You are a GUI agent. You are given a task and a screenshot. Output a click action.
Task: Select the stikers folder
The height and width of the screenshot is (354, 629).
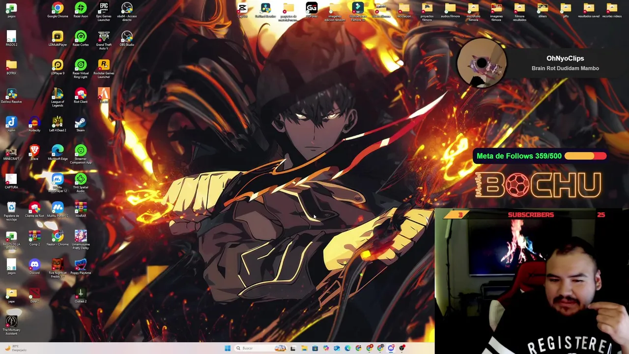coord(543,10)
